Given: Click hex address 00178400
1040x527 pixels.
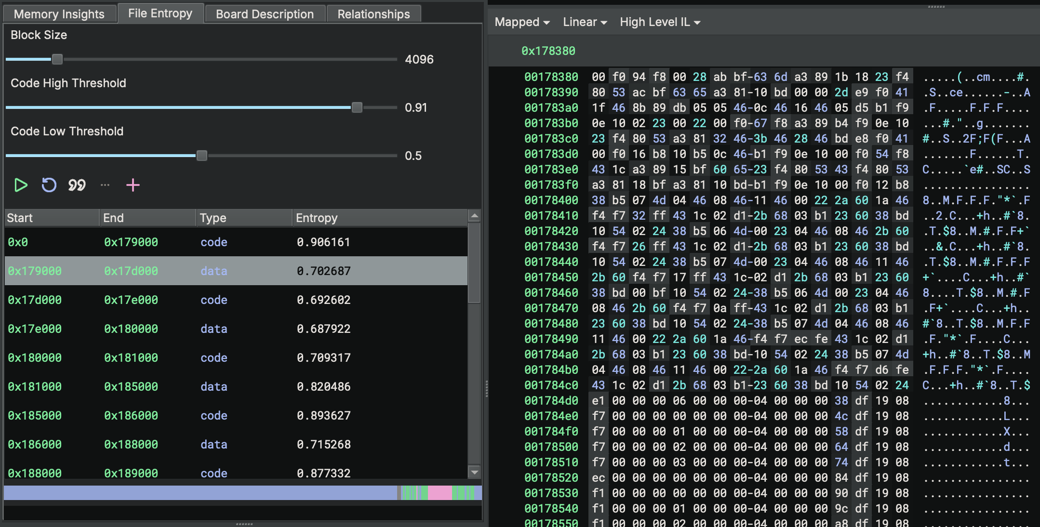Looking at the screenshot, I should pyautogui.click(x=551, y=200).
